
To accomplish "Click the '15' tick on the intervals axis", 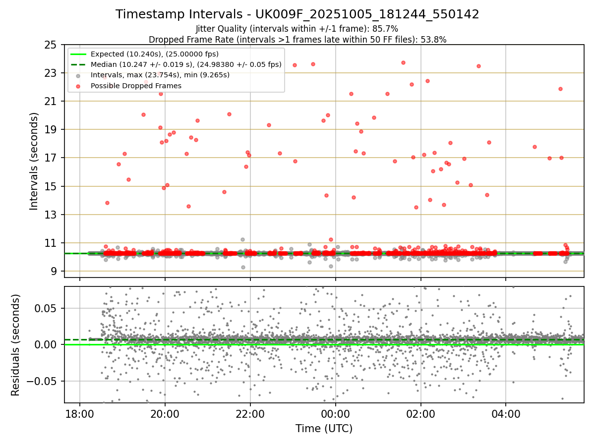I will pyautogui.click(x=51, y=186).
